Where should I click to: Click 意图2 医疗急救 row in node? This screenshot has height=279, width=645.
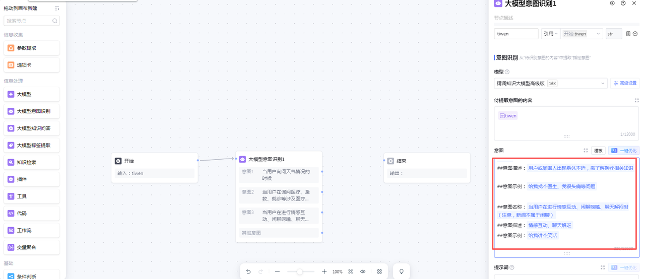coord(279,195)
